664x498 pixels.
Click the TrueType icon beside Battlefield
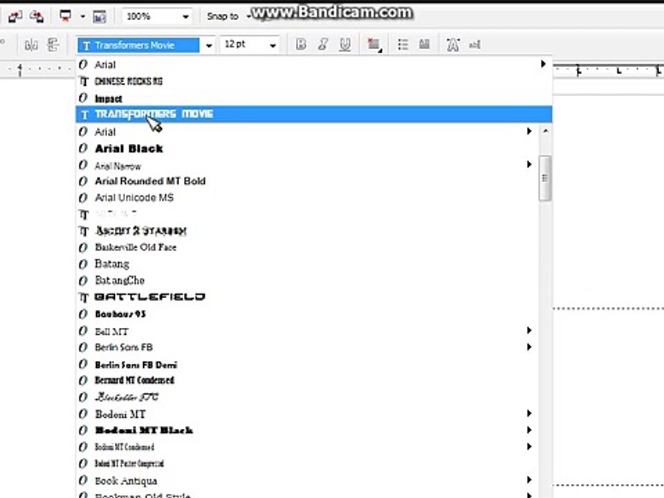click(84, 297)
